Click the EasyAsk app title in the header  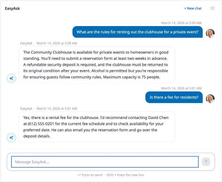12,8
